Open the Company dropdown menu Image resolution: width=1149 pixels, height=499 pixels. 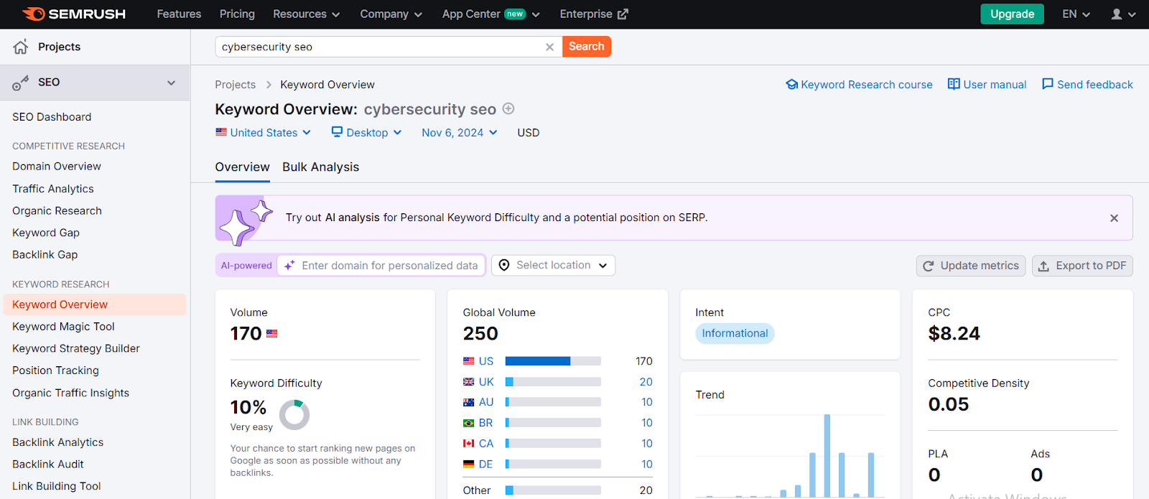tap(391, 14)
